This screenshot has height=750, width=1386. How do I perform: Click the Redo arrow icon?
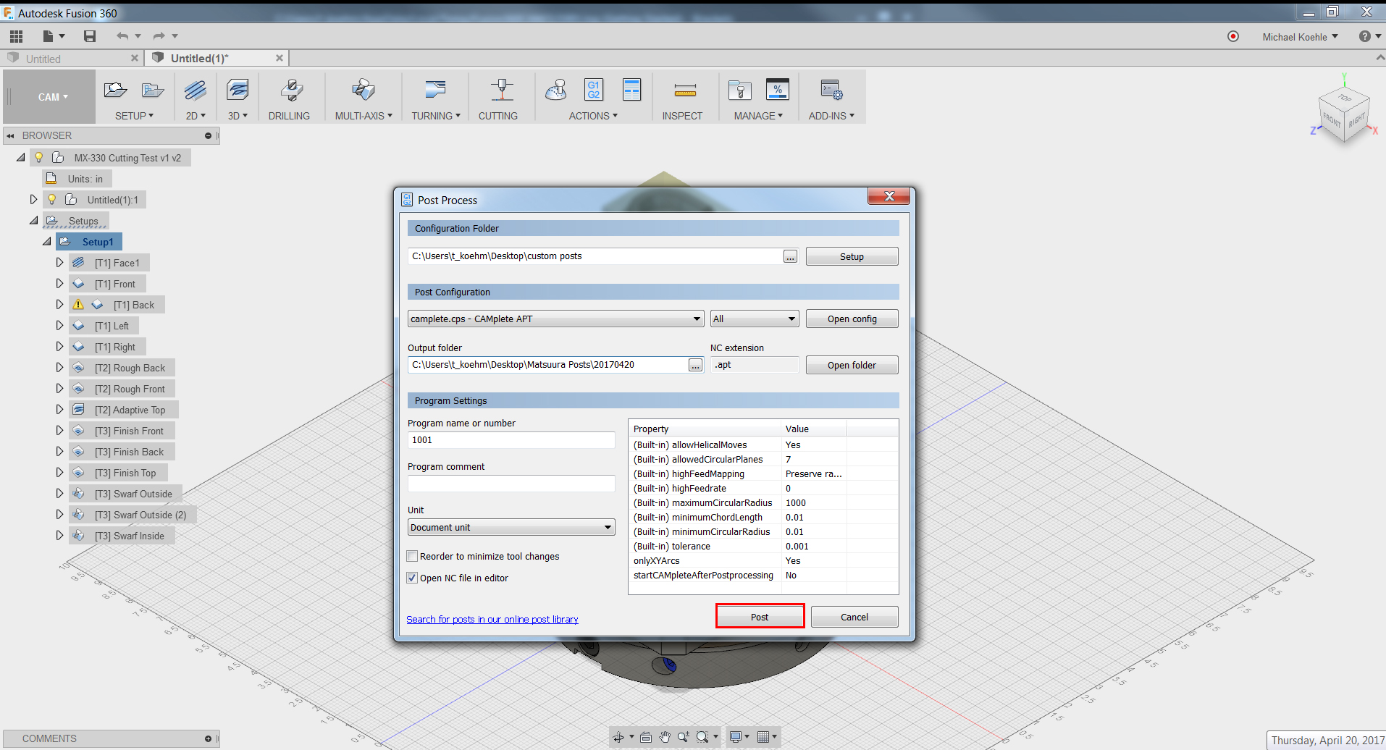pos(159,36)
